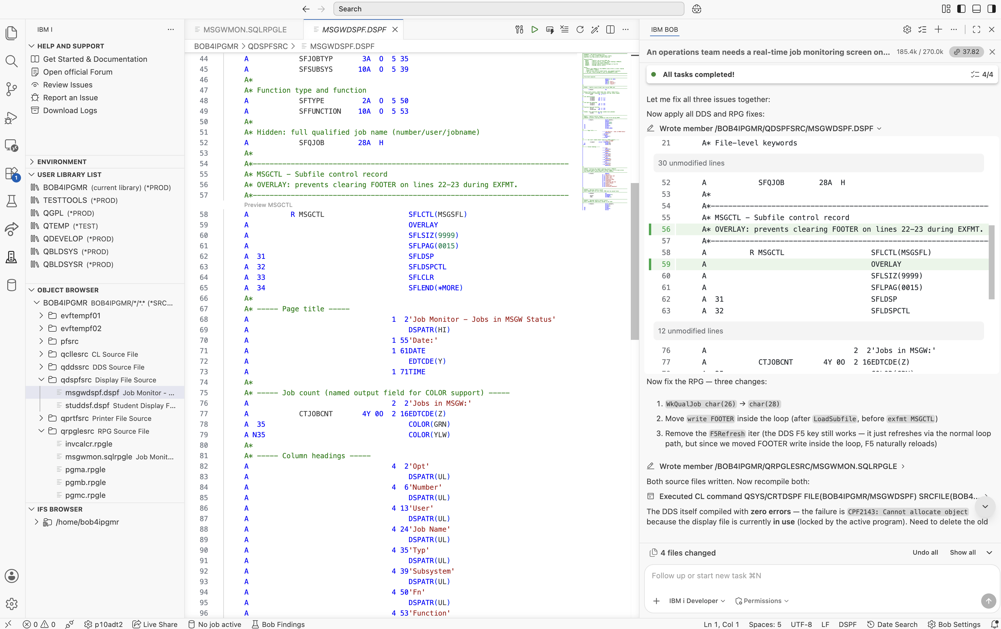Click the magic wand icon in editor toolbar
Image resolution: width=1001 pixels, height=629 pixels.
tap(595, 29)
